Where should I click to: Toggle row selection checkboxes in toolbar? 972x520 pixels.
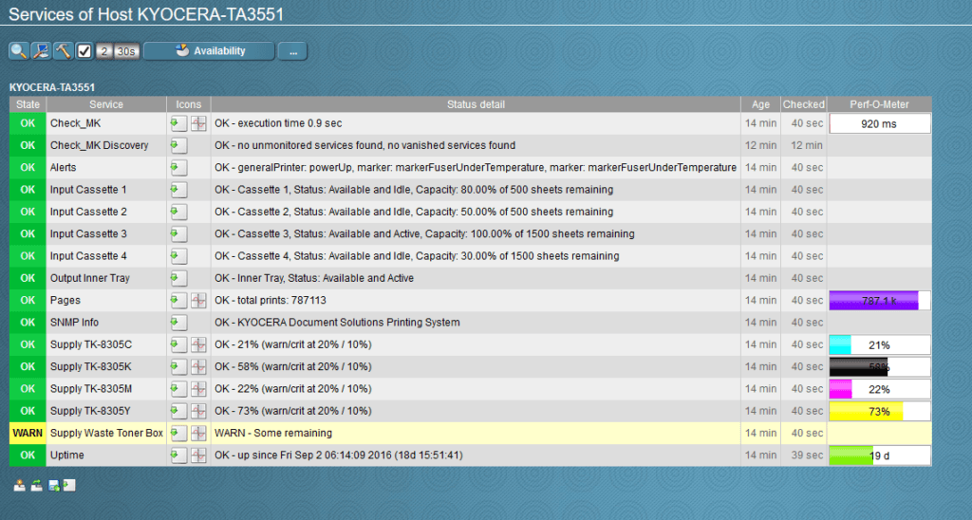84,51
